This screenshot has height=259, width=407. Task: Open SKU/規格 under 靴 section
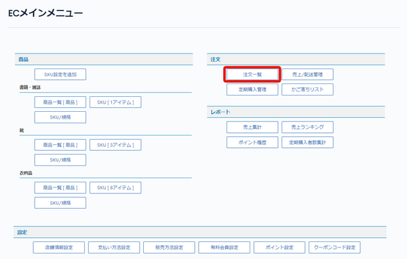coord(60,160)
